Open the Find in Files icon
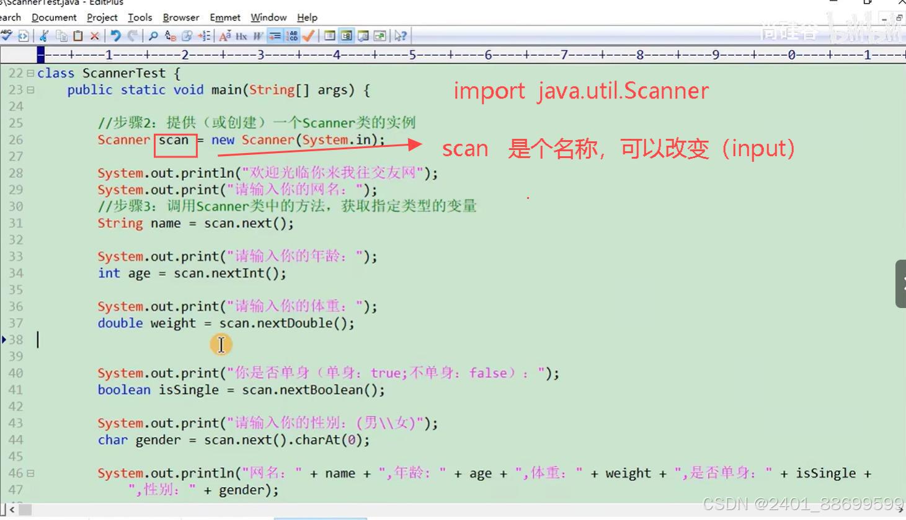906x520 pixels. pyautogui.click(x=187, y=36)
